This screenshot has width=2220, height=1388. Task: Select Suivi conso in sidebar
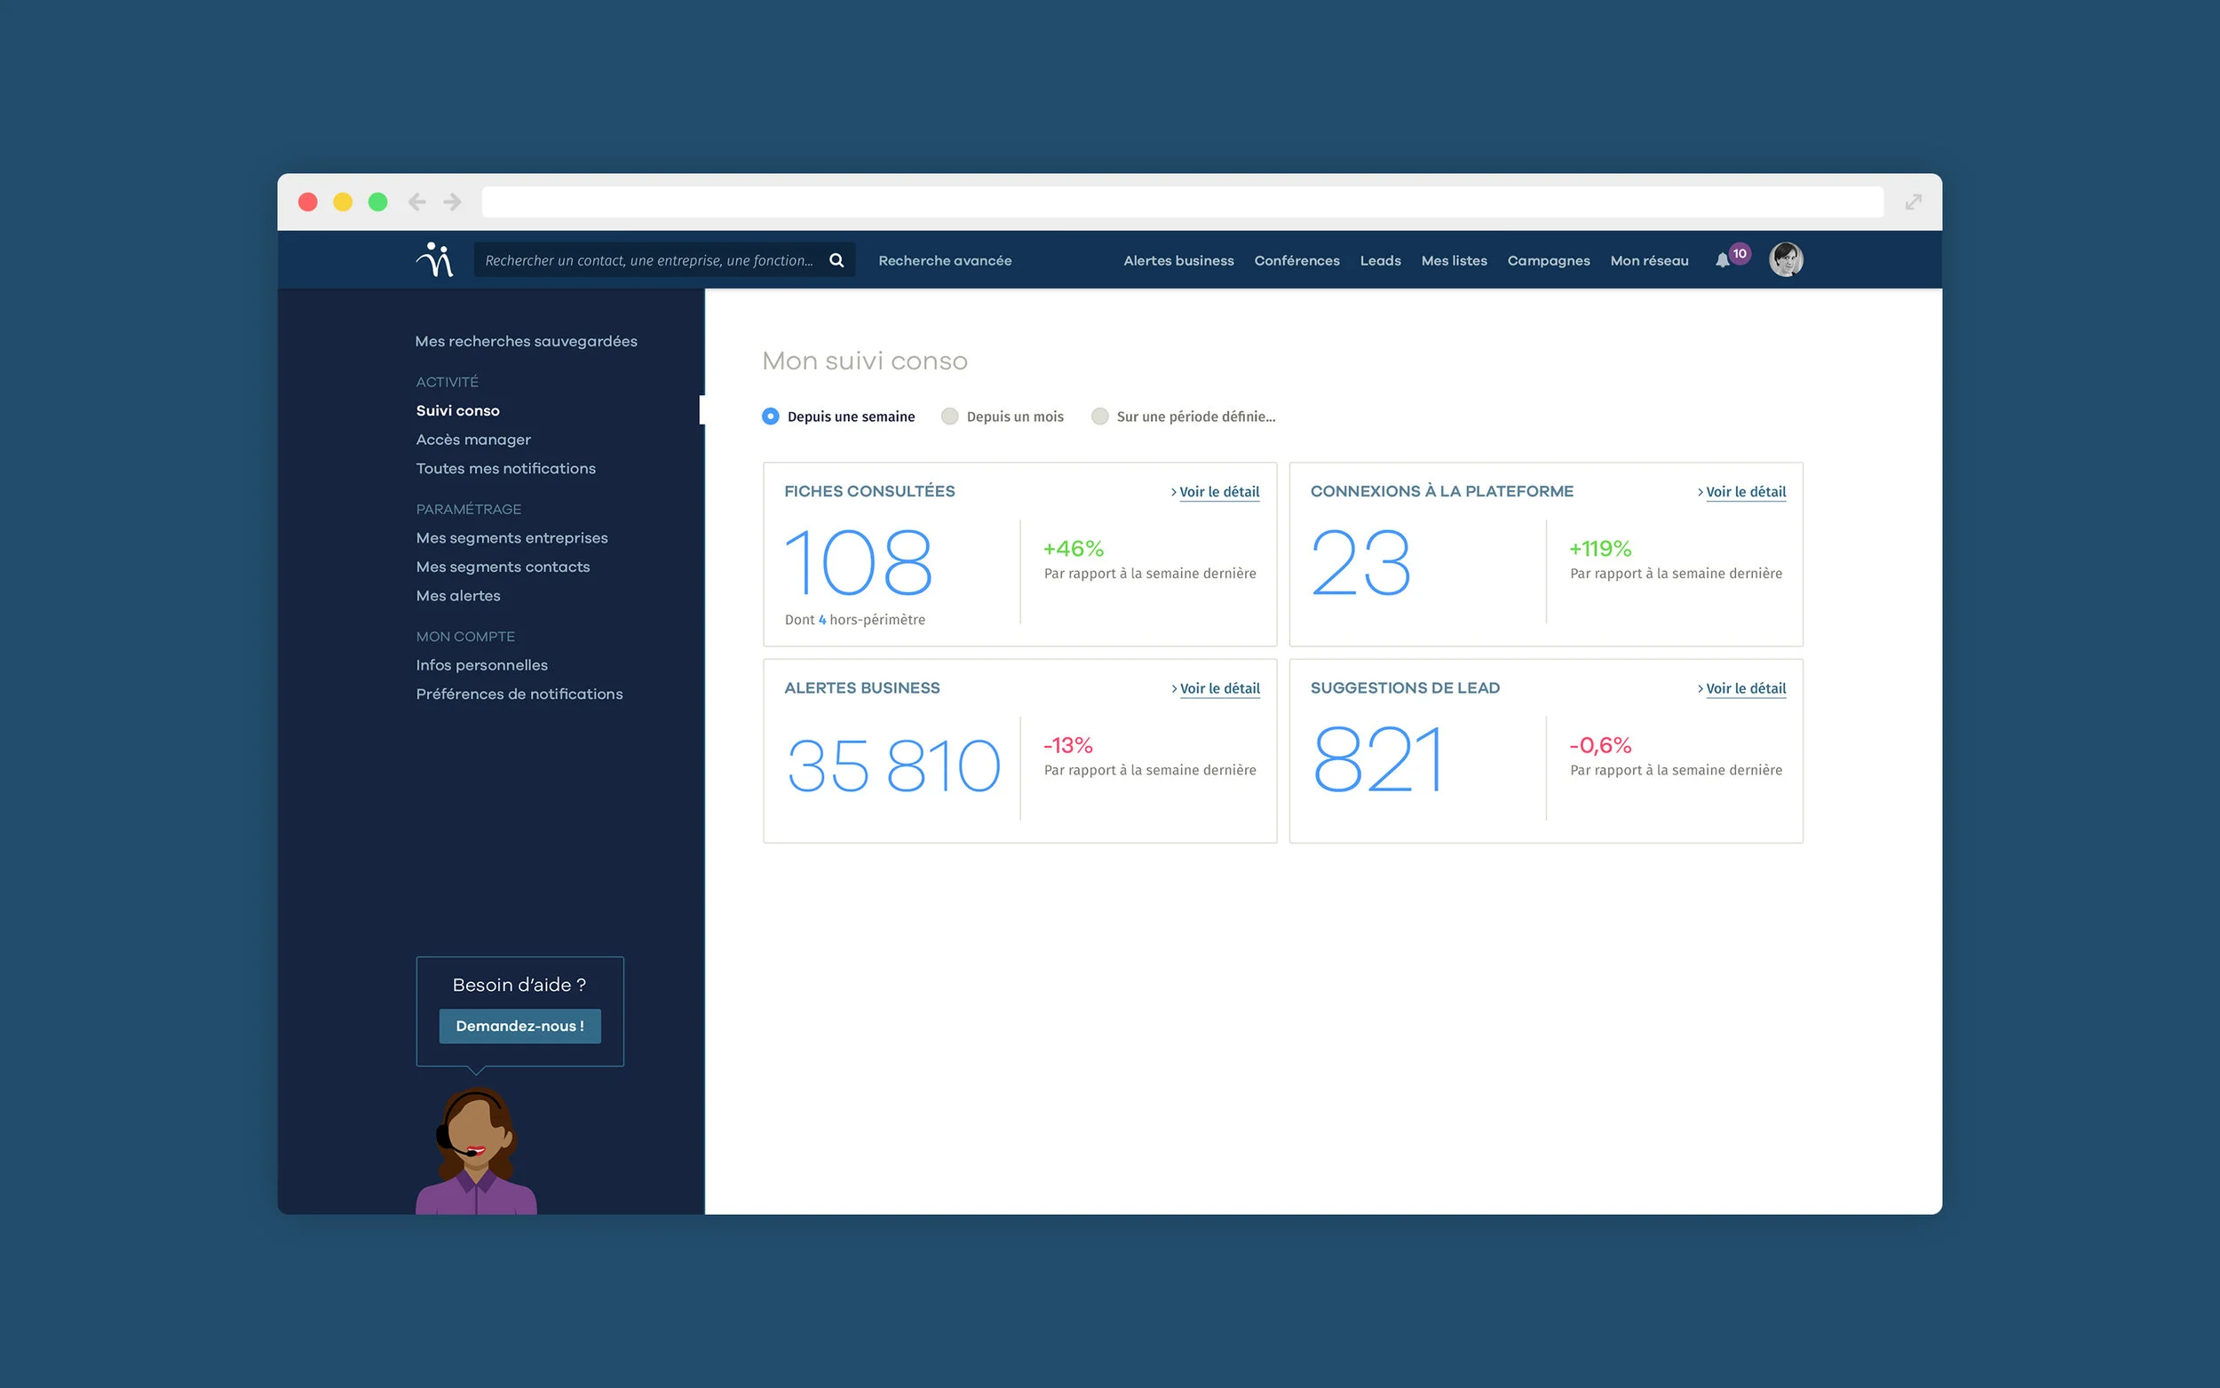[457, 410]
